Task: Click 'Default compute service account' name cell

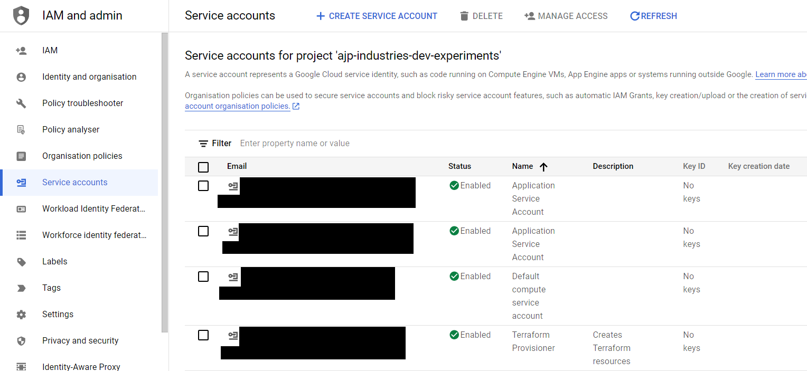Action: 529,296
